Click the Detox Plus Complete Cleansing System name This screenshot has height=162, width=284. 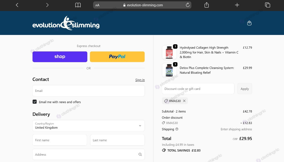coord(207,70)
